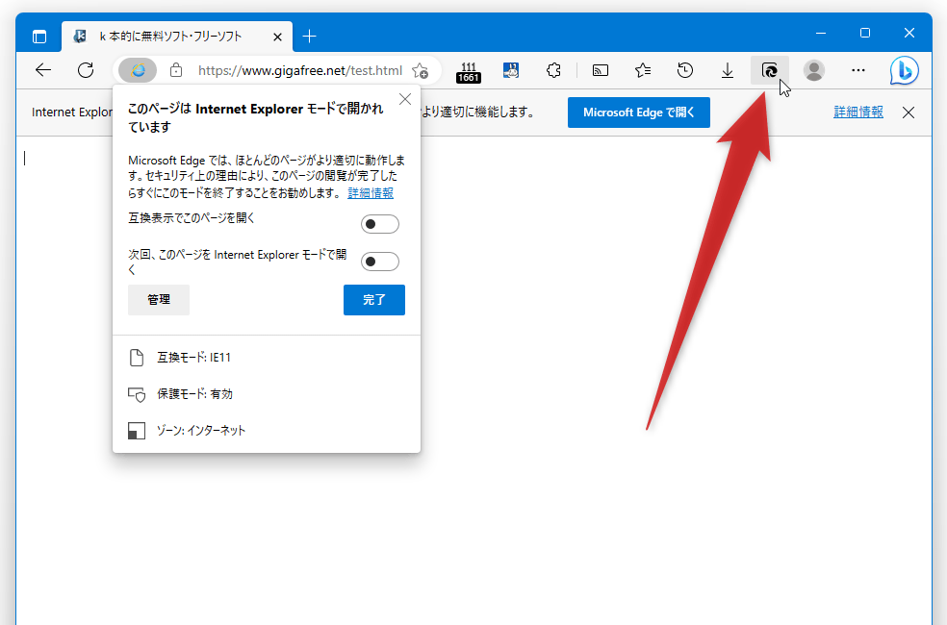The image size is (947, 625).
Task: Close the Edge window
Action: 909,34
